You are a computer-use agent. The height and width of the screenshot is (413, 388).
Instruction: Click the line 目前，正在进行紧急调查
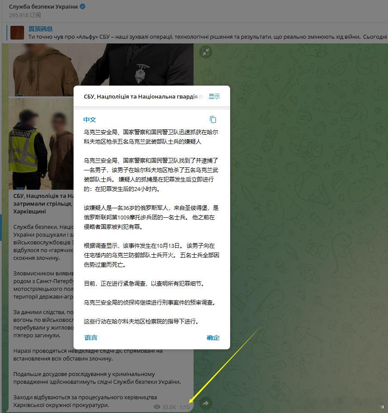[x=144, y=284]
